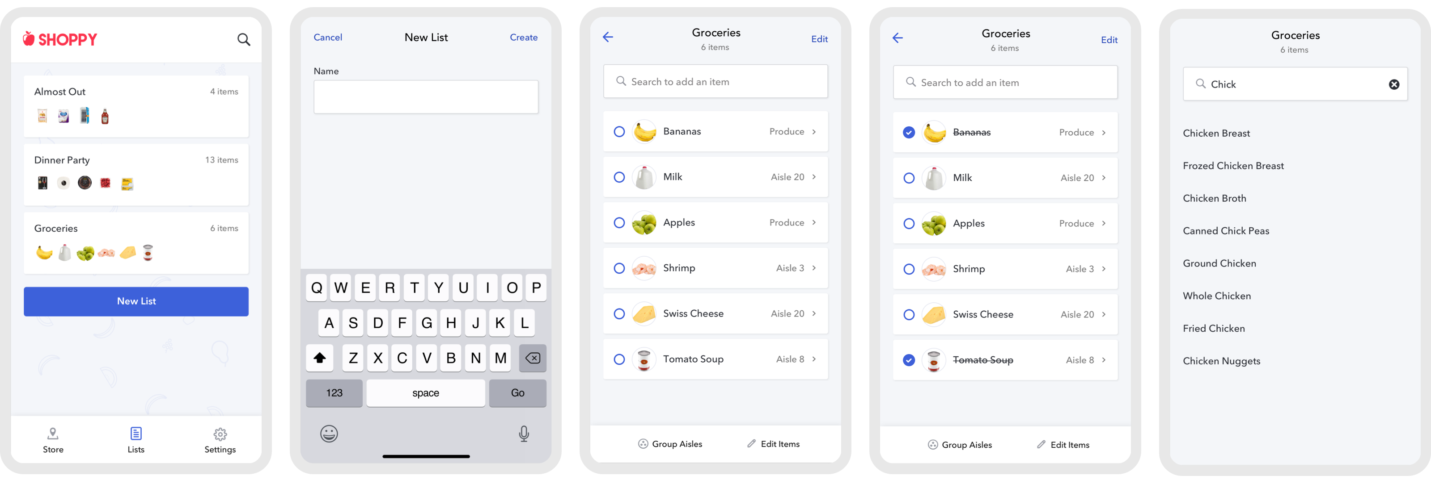The image size is (1431, 484).
Task: Tap the Create button in New List
Action: coord(523,37)
